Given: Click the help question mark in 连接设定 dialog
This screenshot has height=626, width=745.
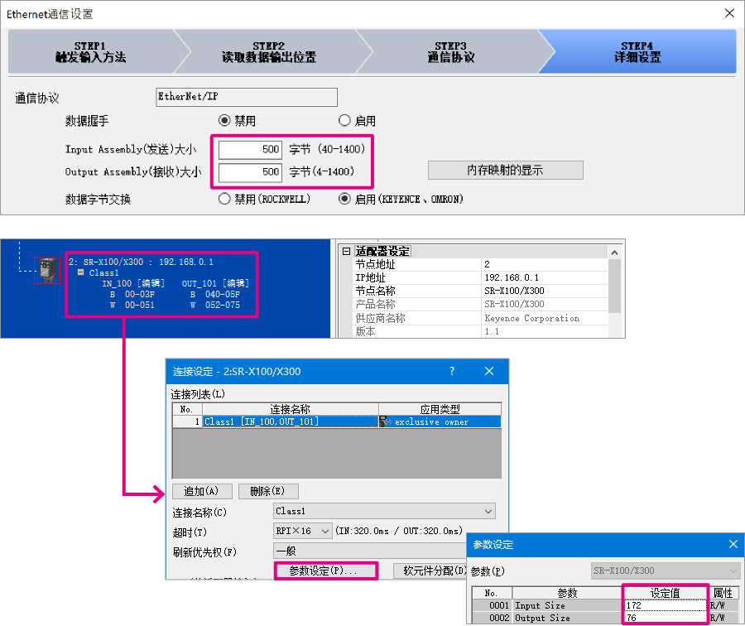Looking at the screenshot, I should [451, 371].
